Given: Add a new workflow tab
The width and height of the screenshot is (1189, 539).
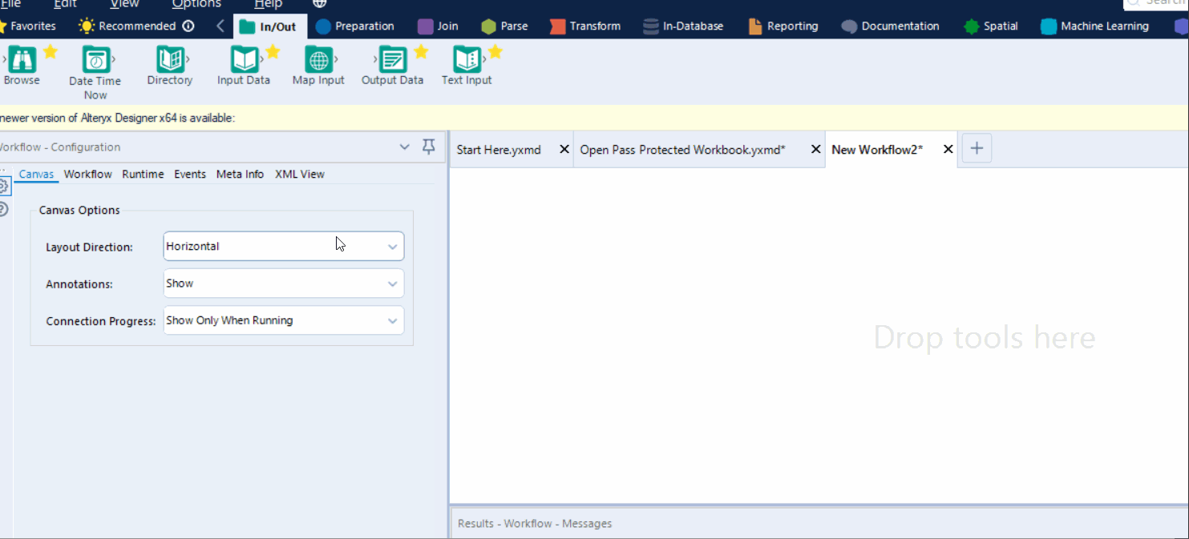Looking at the screenshot, I should click(x=977, y=148).
